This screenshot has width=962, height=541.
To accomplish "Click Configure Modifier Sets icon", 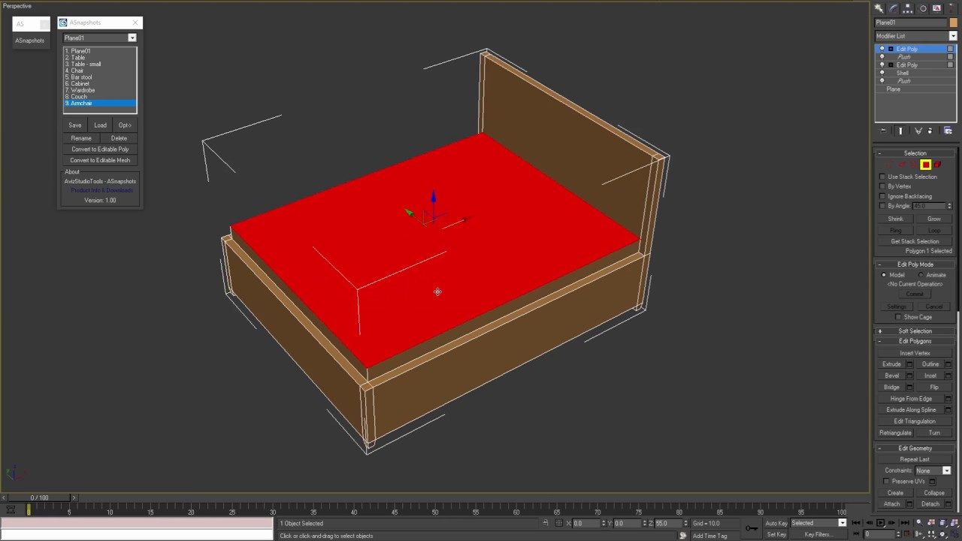I will pyautogui.click(x=948, y=131).
